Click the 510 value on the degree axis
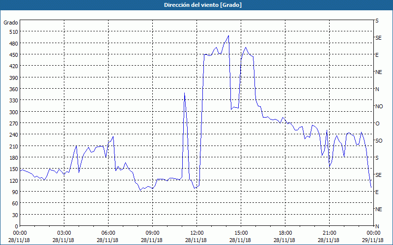The image size is (393, 245). pos(14,32)
